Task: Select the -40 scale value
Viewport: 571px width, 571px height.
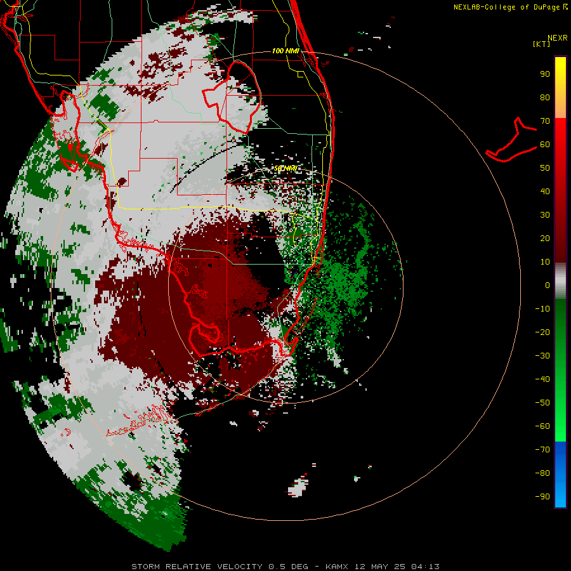Action: pos(542,379)
